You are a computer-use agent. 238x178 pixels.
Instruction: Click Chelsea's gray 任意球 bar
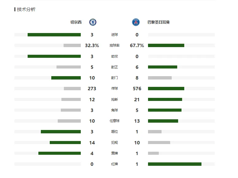coord(69,121)
